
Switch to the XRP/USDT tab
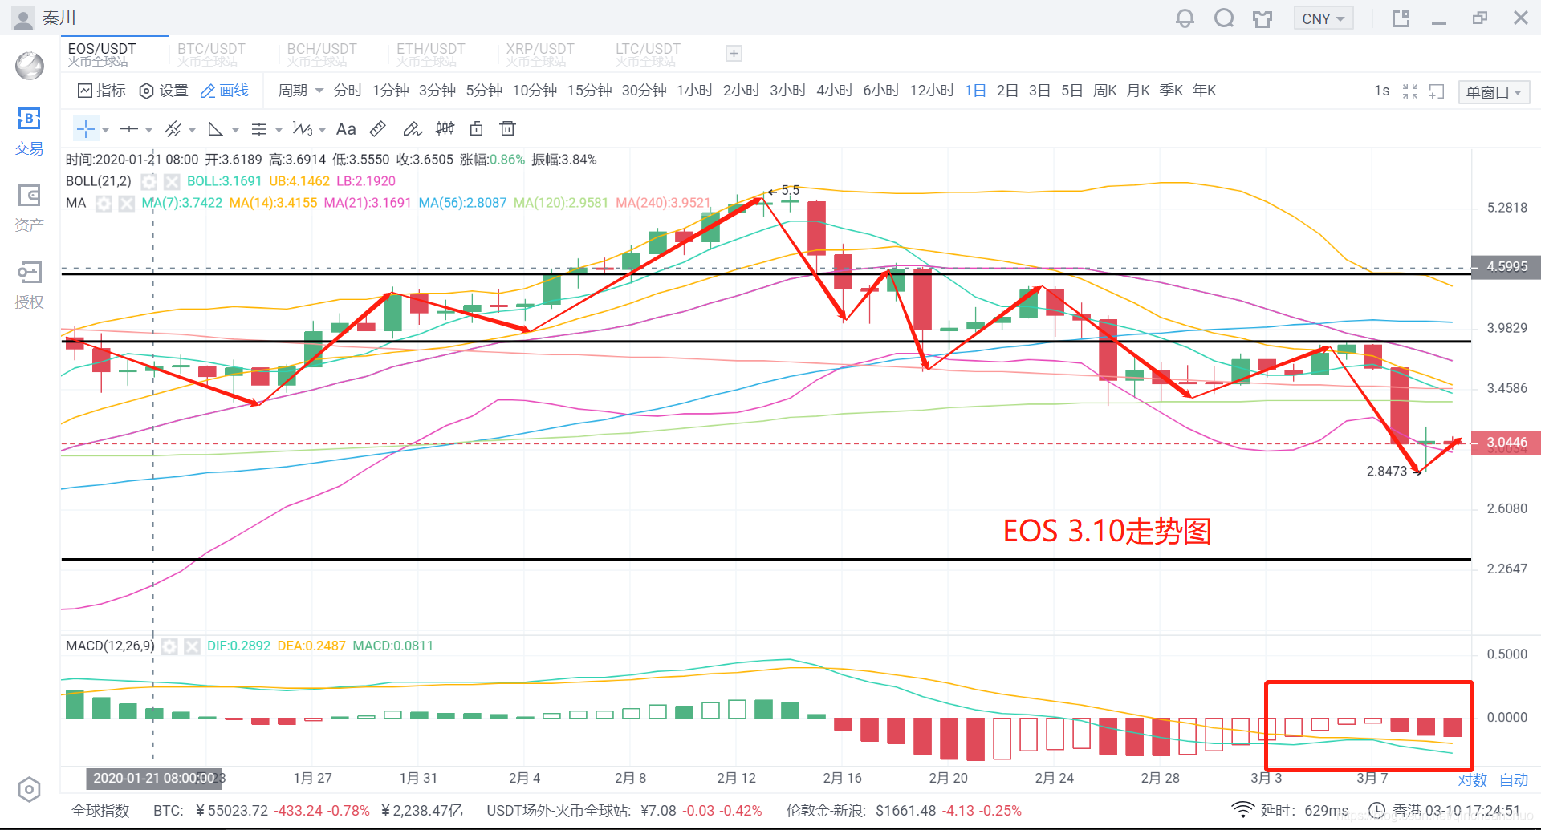(540, 55)
